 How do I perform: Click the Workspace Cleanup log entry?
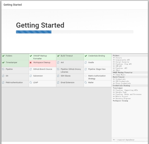(x=120, y=101)
